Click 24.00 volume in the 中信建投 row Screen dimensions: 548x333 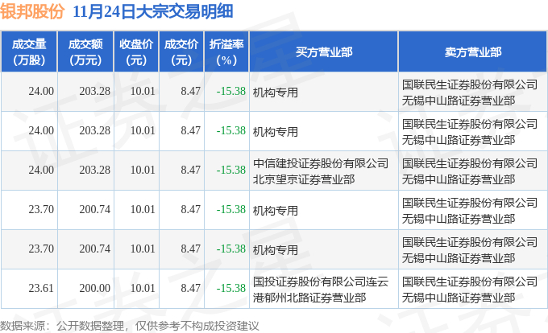41,171
